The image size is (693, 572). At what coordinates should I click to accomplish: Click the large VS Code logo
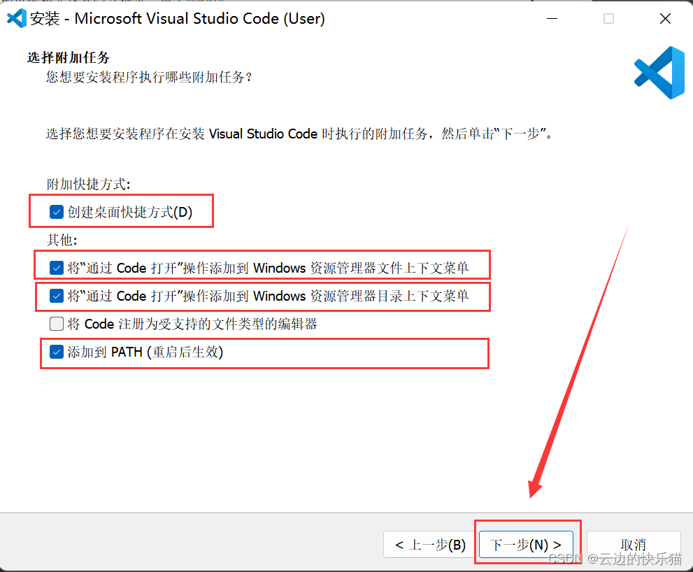click(659, 73)
